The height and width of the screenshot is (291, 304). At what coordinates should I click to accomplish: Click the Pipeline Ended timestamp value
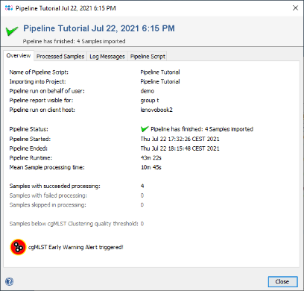click(180, 148)
